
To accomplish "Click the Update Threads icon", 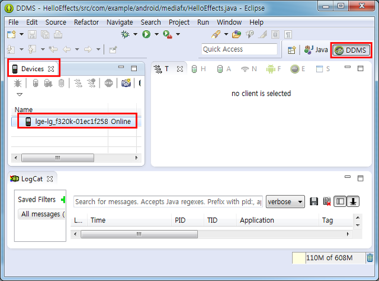I will point(78,83).
